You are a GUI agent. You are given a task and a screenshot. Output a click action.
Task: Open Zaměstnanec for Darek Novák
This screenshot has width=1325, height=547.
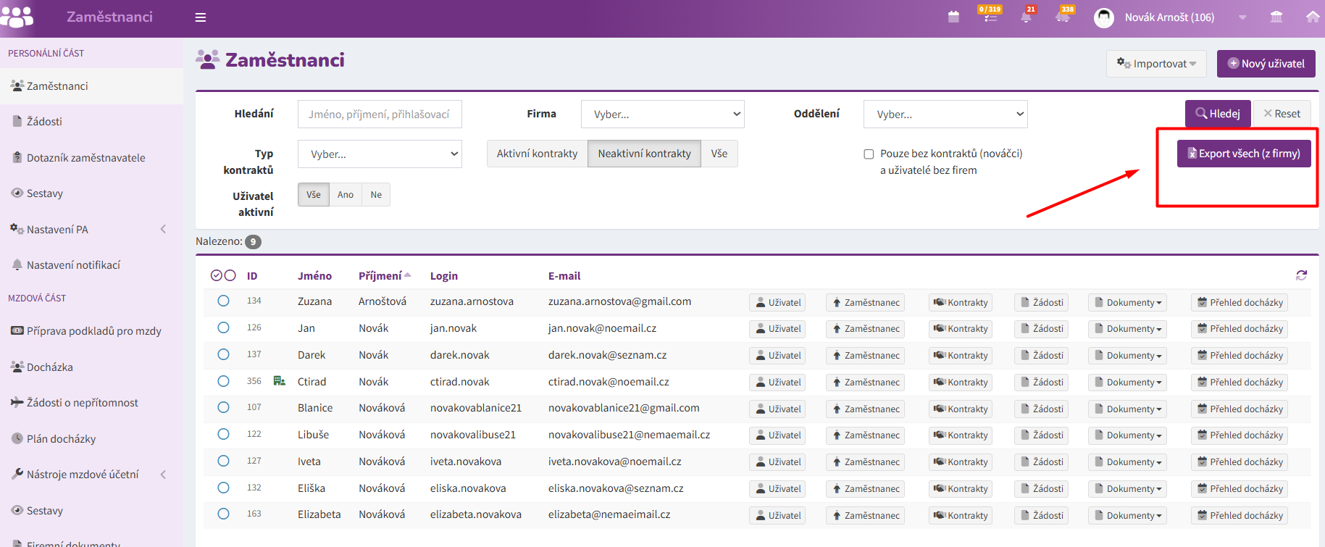click(866, 356)
